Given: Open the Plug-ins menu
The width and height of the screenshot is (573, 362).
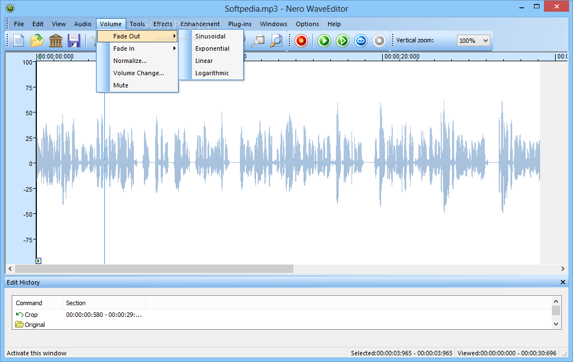Looking at the screenshot, I should pyautogui.click(x=240, y=24).
